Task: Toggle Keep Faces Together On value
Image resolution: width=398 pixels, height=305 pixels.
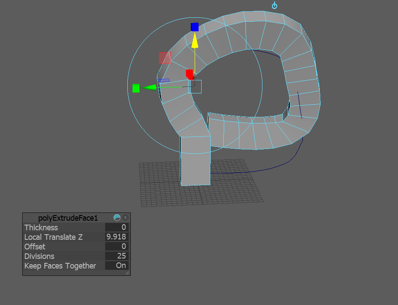Action: (x=116, y=265)
